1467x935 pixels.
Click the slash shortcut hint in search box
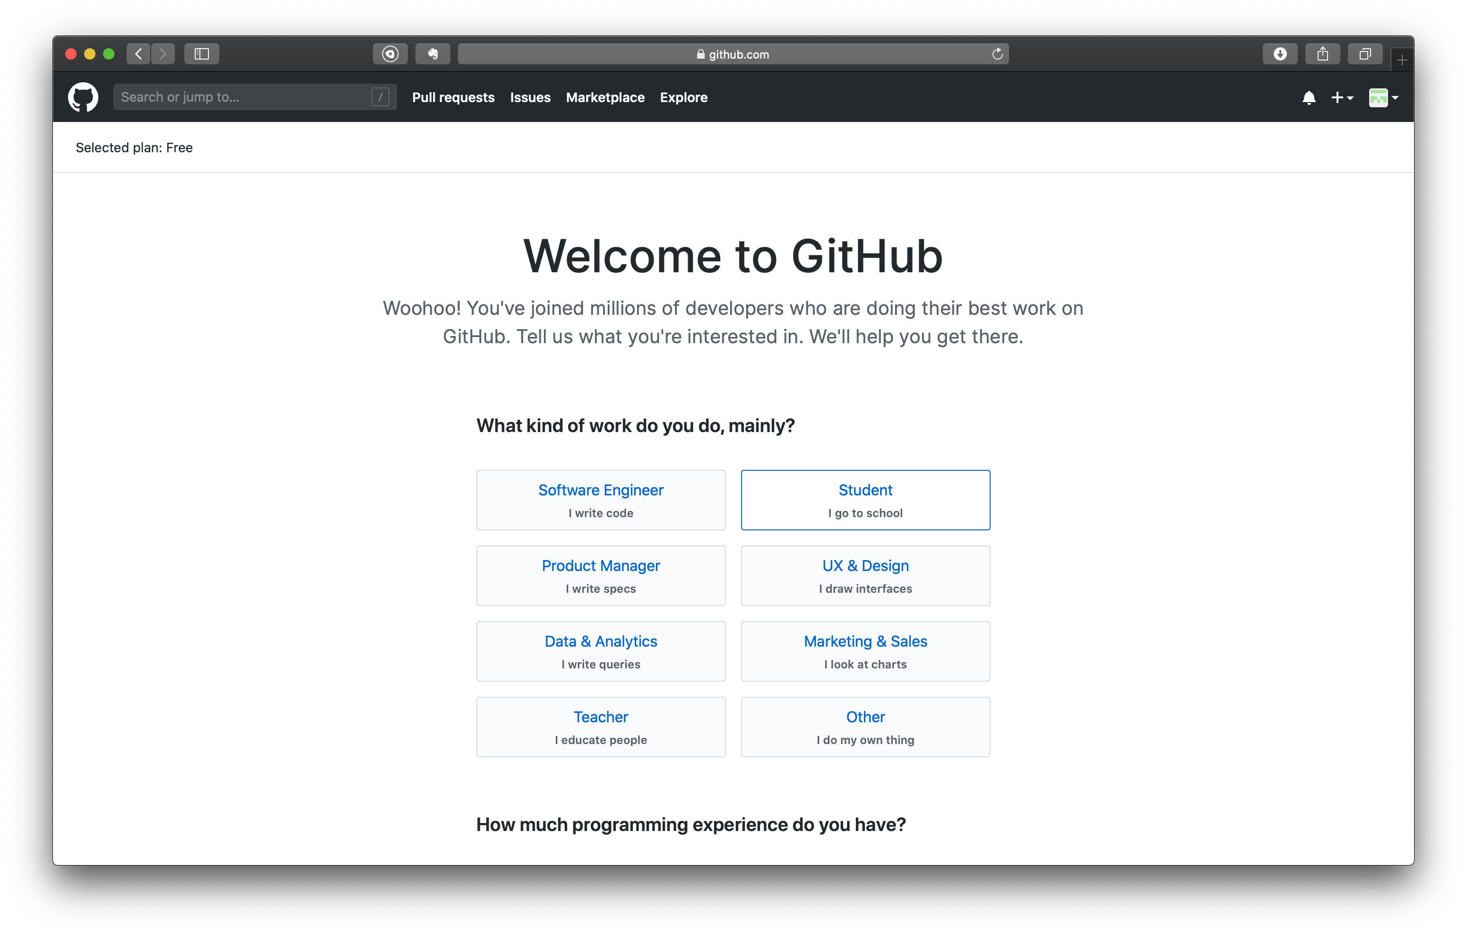(380, 97)
